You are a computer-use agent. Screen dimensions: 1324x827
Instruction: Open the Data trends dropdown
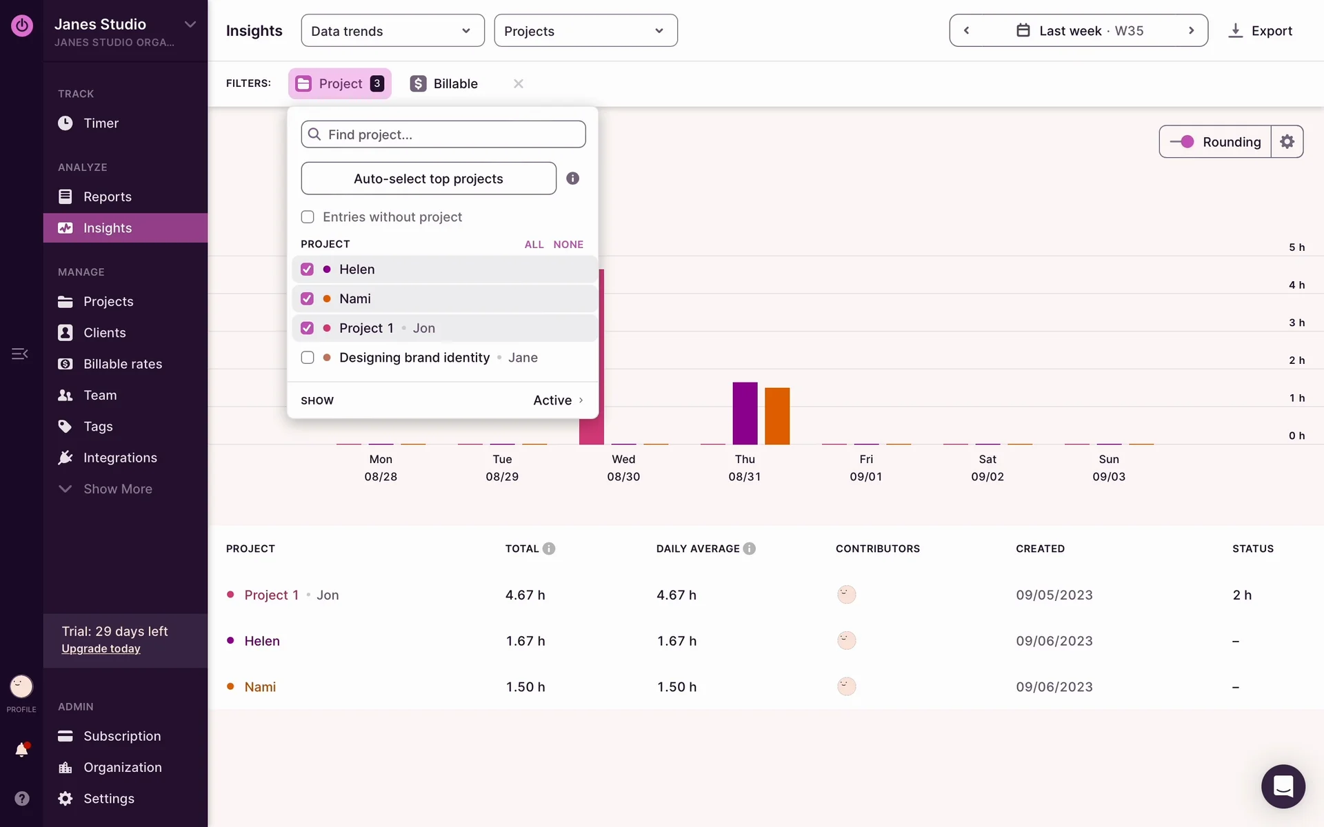tap(392, 31)
